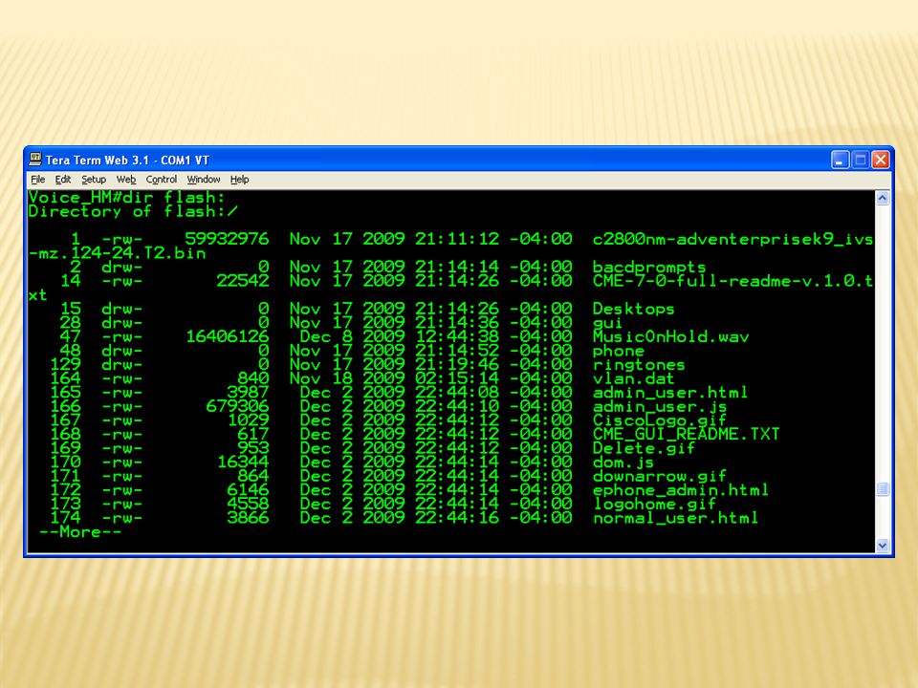
Task: Click the ephone_admin.html filename
Action: 681,490
